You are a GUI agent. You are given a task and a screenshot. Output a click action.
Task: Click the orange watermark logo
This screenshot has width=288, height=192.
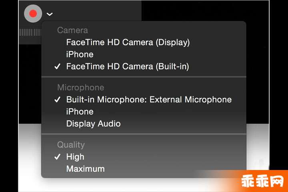click(x=262, y=181)
